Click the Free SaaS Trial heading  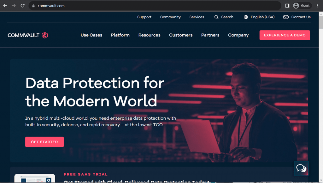click(x=86, y=174)
